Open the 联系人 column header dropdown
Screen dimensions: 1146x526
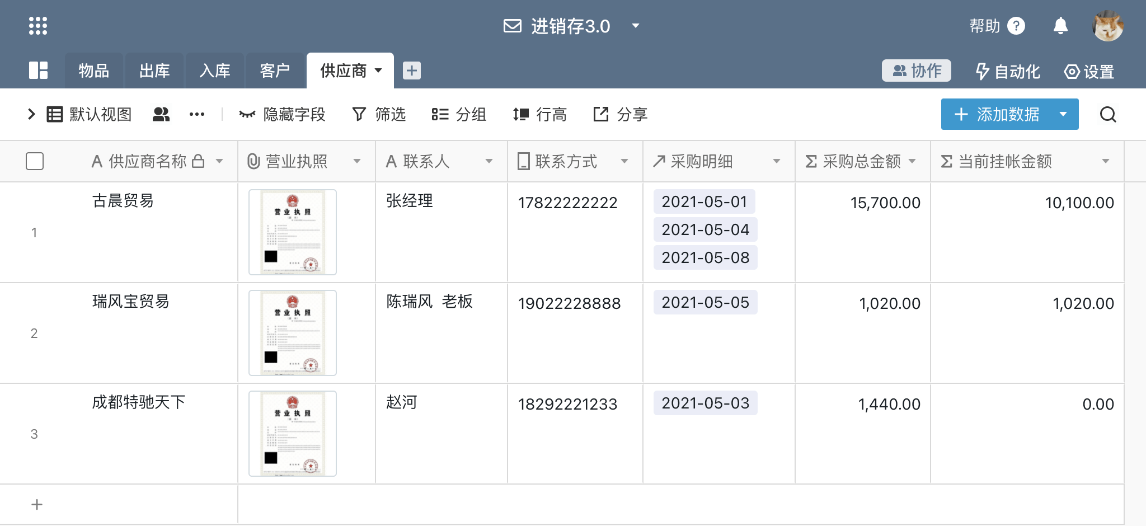[x=489, y=161]
